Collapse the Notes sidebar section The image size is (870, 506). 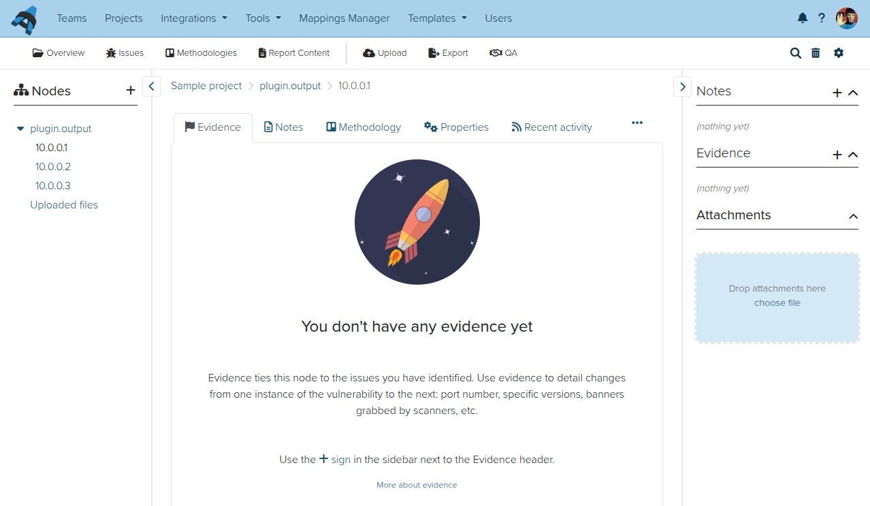tap(853, 93)
